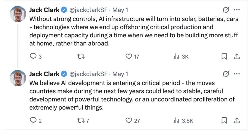This screenshot has width=252, height=131.
Task: Open May 1 timestamp on second tweet
Action: click(120, 74)
